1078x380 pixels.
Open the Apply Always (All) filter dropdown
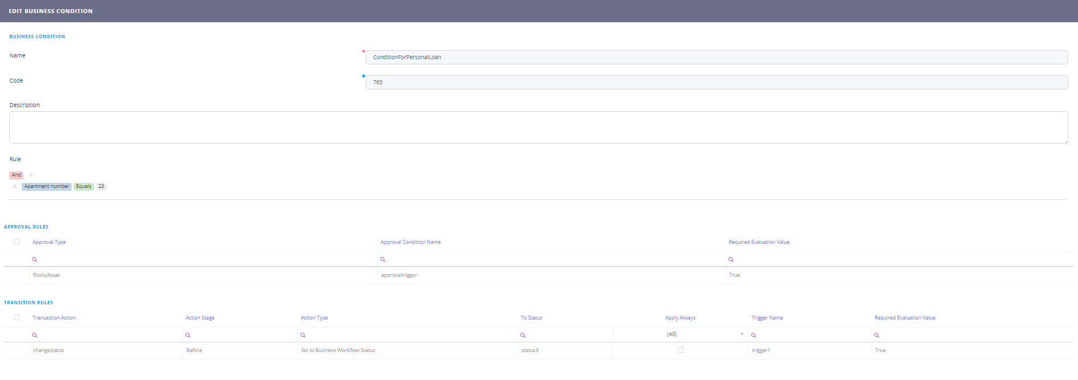coord(741,334)
